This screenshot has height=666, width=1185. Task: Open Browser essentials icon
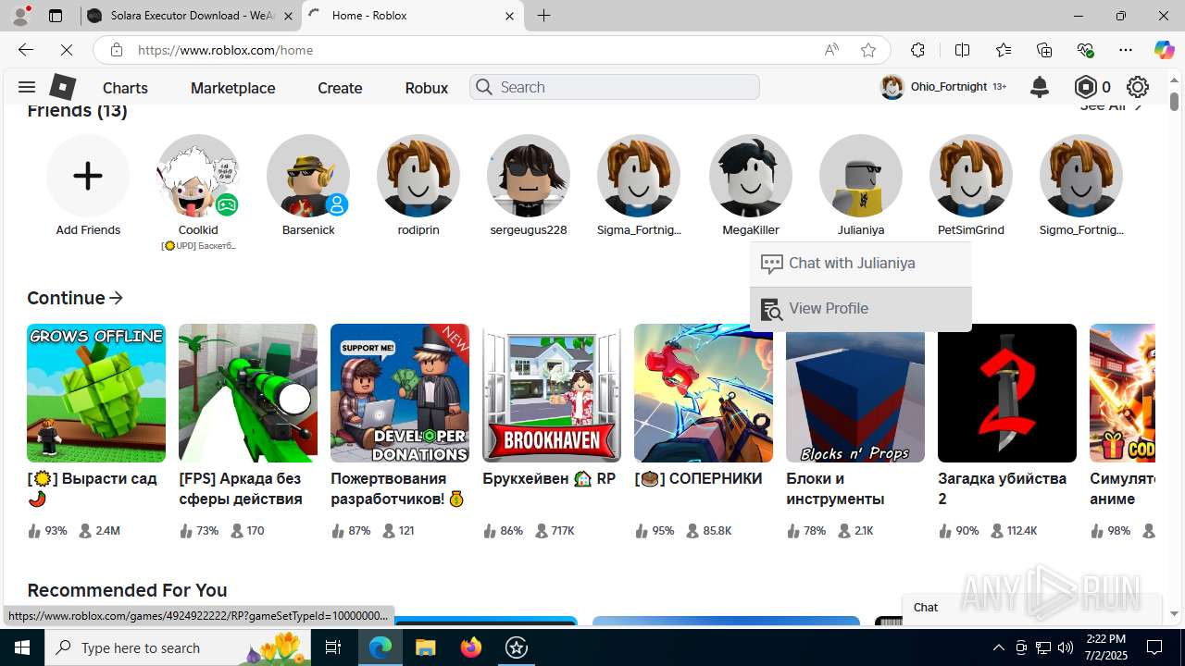(1085, 50)
